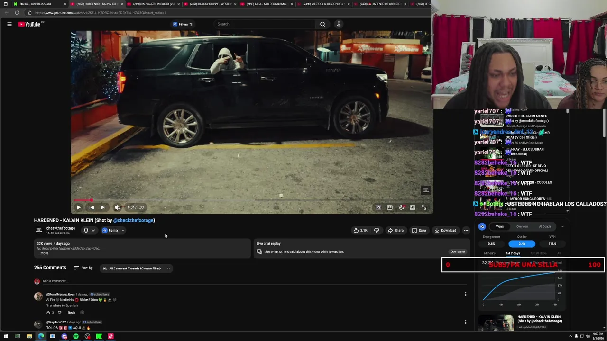Open Sort by comments menu
607x341 pixels.
(x=83, y=268)
